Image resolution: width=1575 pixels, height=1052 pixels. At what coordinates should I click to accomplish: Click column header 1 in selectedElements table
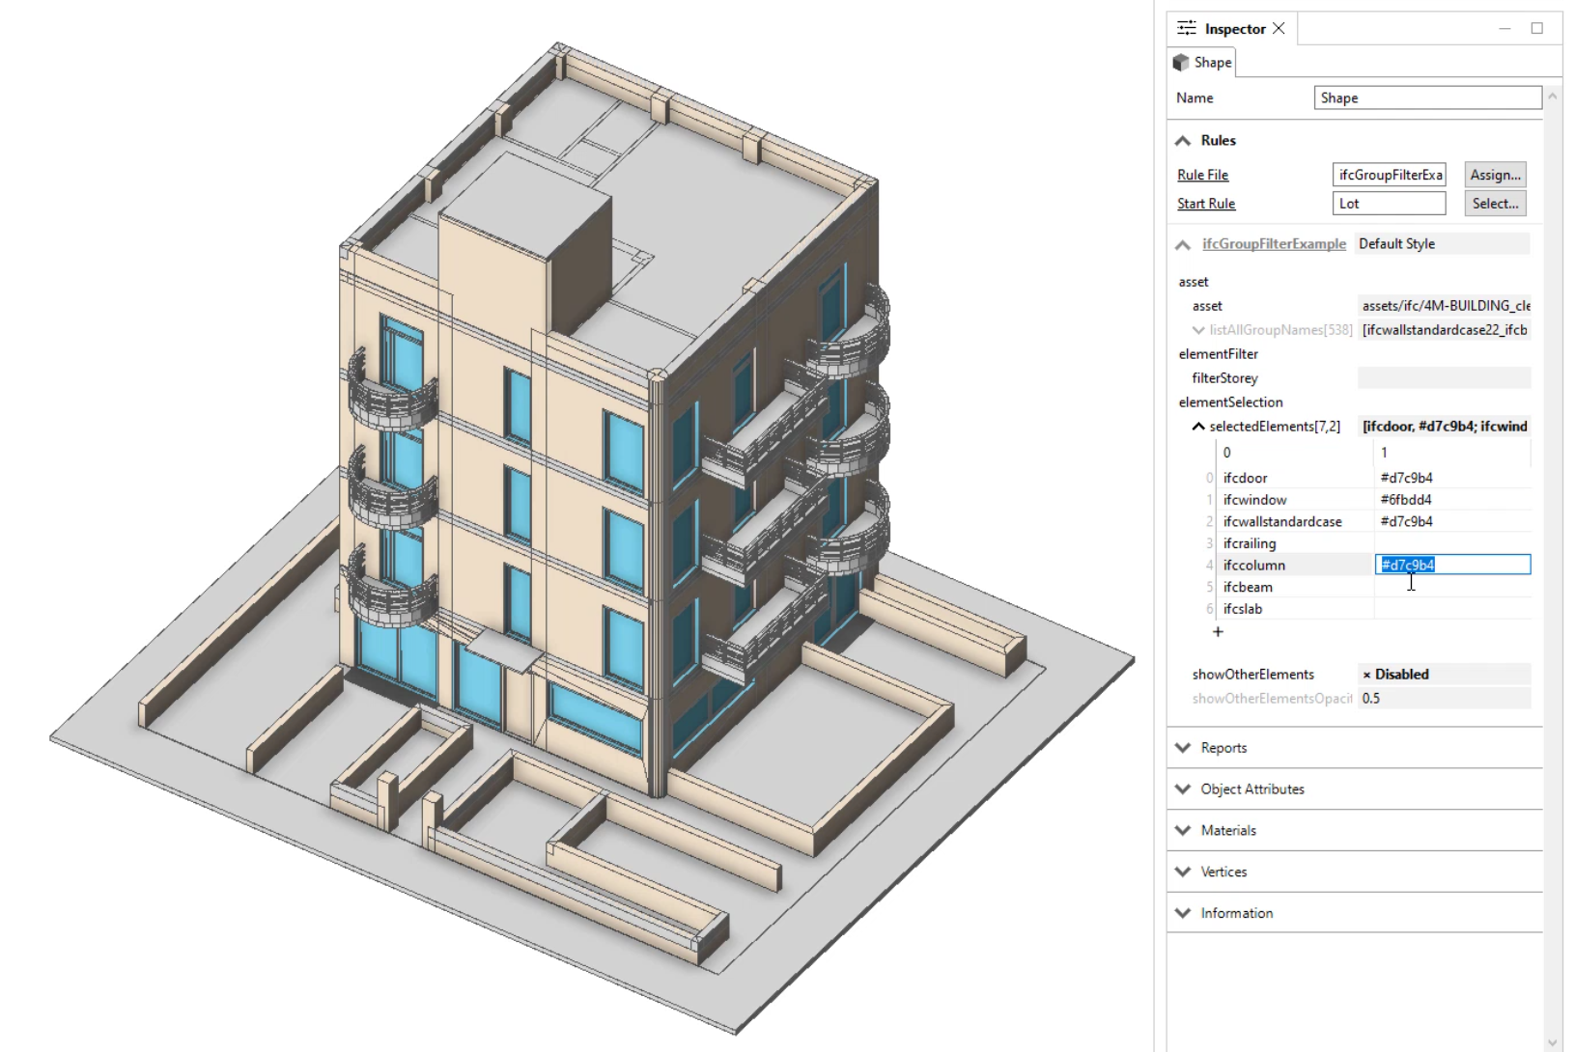1452,453
